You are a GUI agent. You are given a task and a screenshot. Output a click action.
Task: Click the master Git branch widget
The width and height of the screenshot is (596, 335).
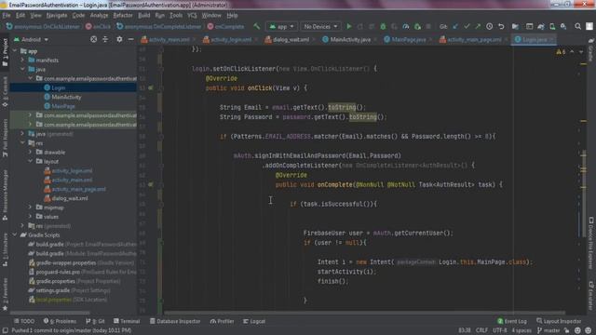click(x=549, y=330)
